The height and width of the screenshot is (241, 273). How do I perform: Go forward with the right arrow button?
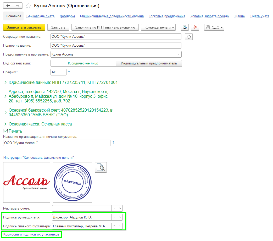(x=18, y=6)
